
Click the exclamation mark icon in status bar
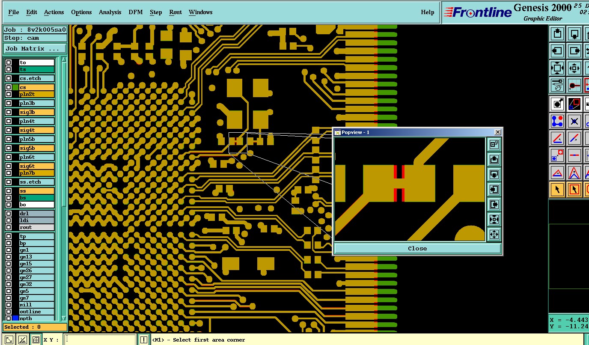[x=143, y=340]
